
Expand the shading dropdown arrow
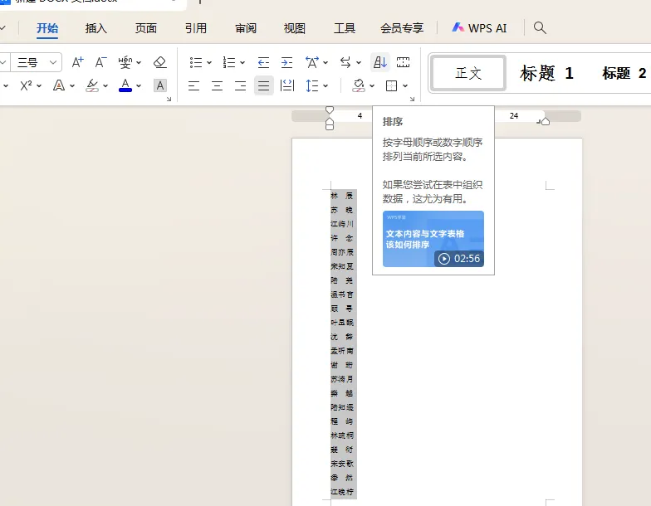[x=372, y=86]
